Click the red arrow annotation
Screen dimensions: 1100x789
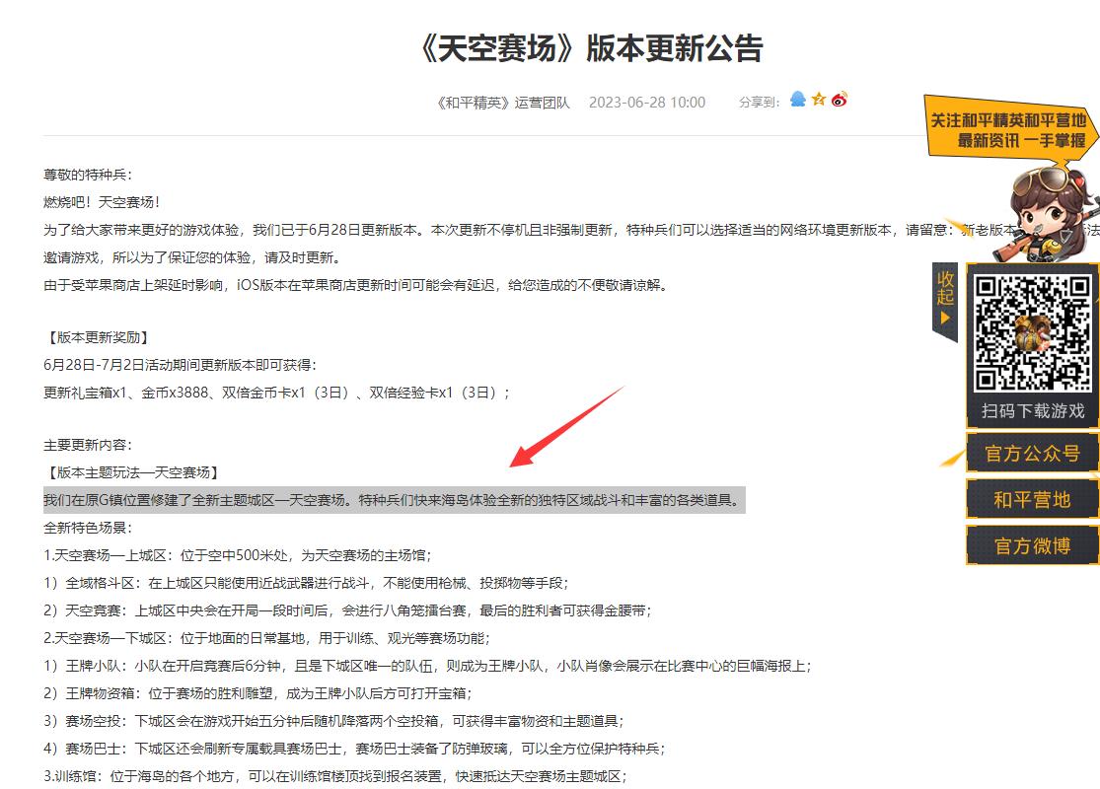[x=566, y=426]
